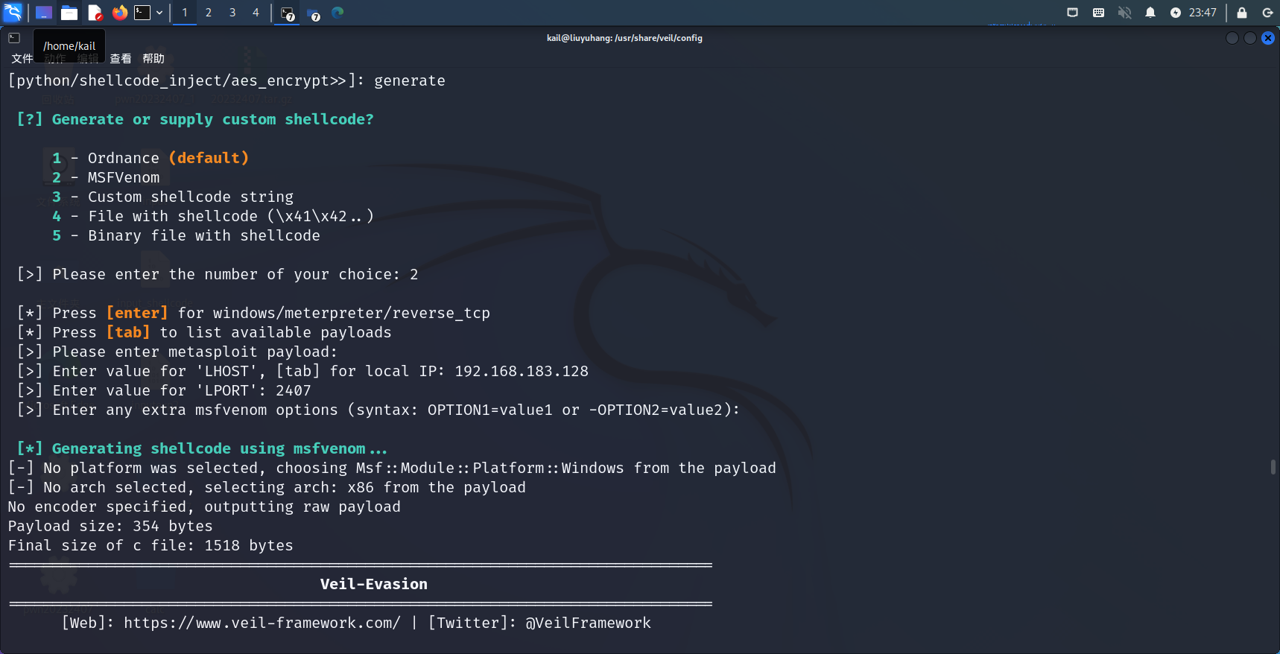1280x654 pixels.
Task: Click the @VeilFramework Twitter handle
Action: point(589,623)
